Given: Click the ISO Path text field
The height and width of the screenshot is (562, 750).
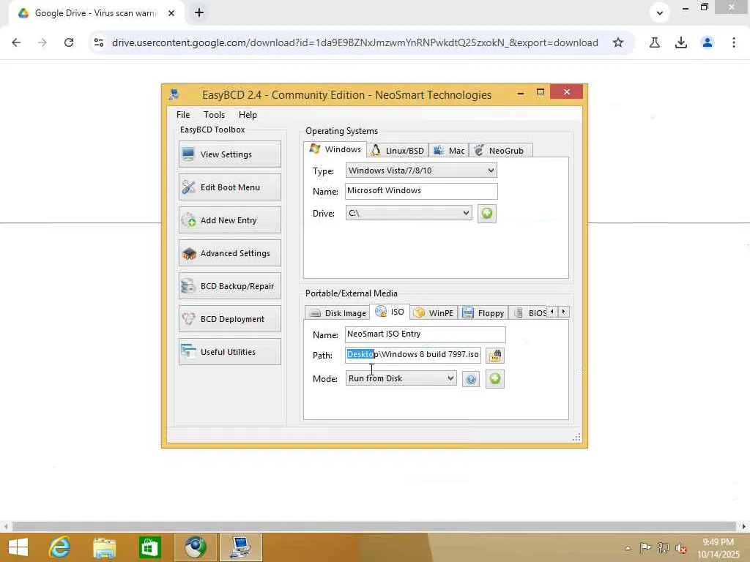Looking at the screenshot, I should [x=413, y=355].
